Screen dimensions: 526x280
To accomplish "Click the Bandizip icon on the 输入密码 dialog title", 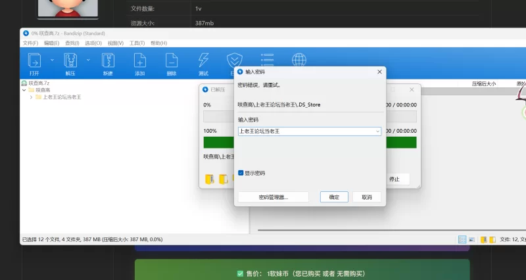I will 240,72.
